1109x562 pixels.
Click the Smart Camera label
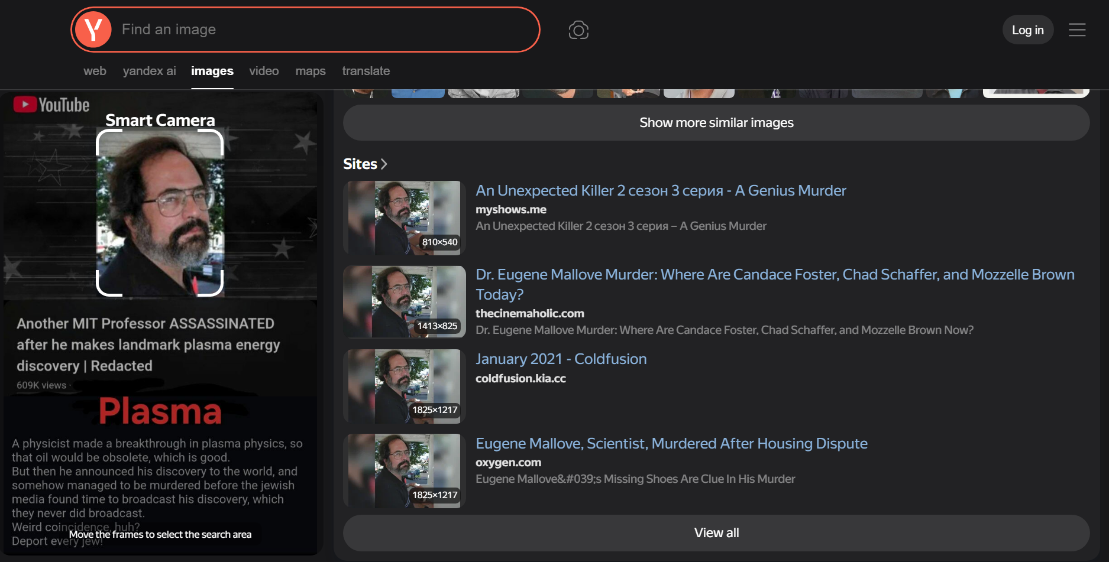pyautogui.click(x=160, y=121)
